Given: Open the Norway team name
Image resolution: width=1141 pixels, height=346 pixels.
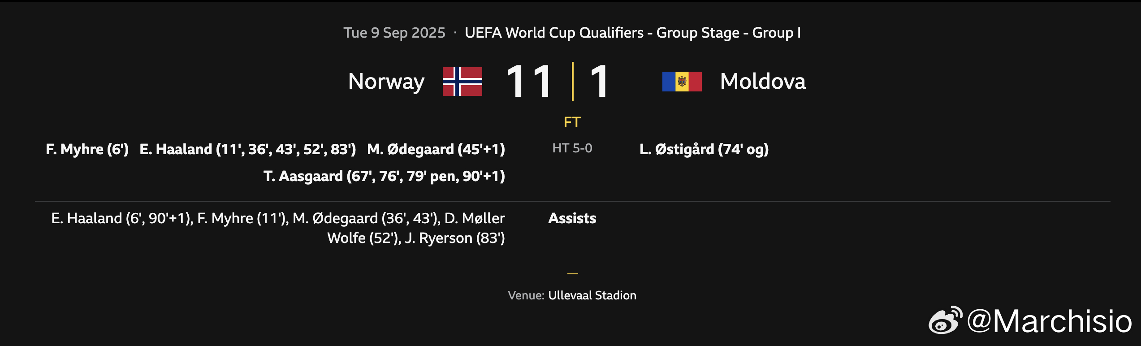Looking at the screenshot, I should (386, 82).
